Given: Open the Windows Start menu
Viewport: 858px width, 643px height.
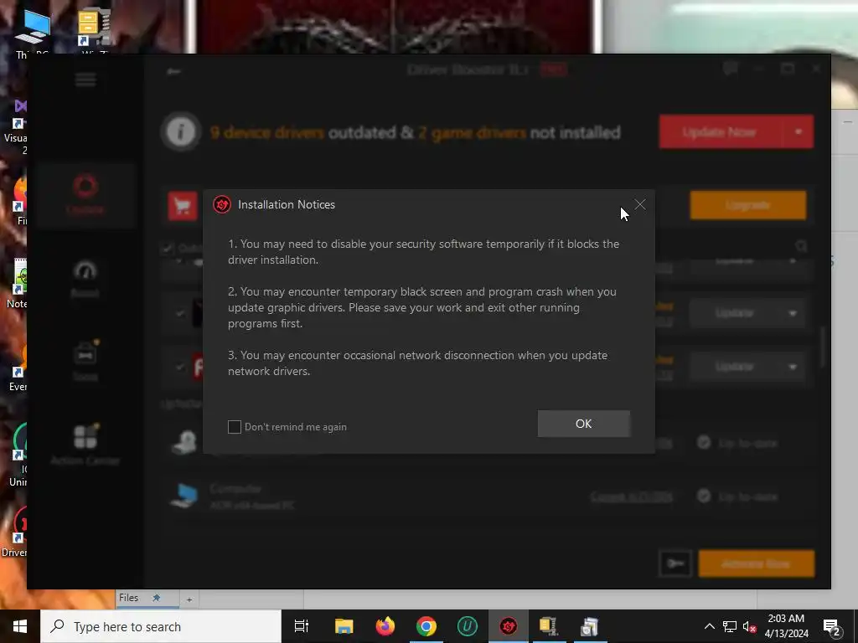Looking at the screenshot, I should [x=20, y=626].
